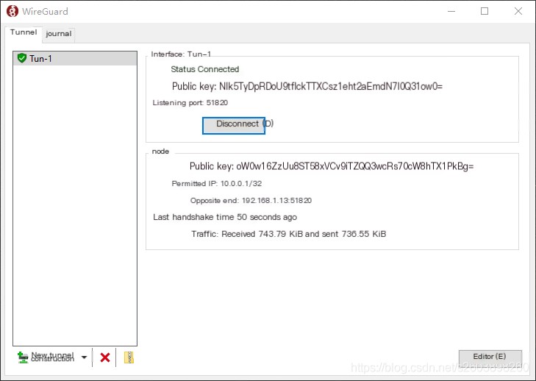The image size is (536, 381).
Task: Click the add tunnel icon in the bottom toolbar
Action: (x=23, y=357)
